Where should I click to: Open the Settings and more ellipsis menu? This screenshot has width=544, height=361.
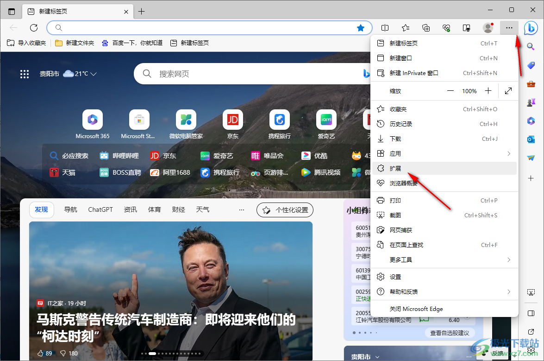click(509, 28)
